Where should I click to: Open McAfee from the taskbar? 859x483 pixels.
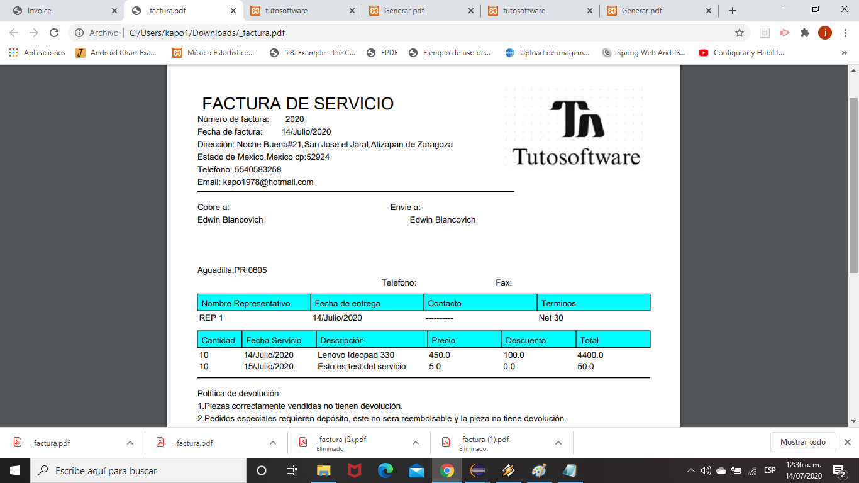click(354, 470)
